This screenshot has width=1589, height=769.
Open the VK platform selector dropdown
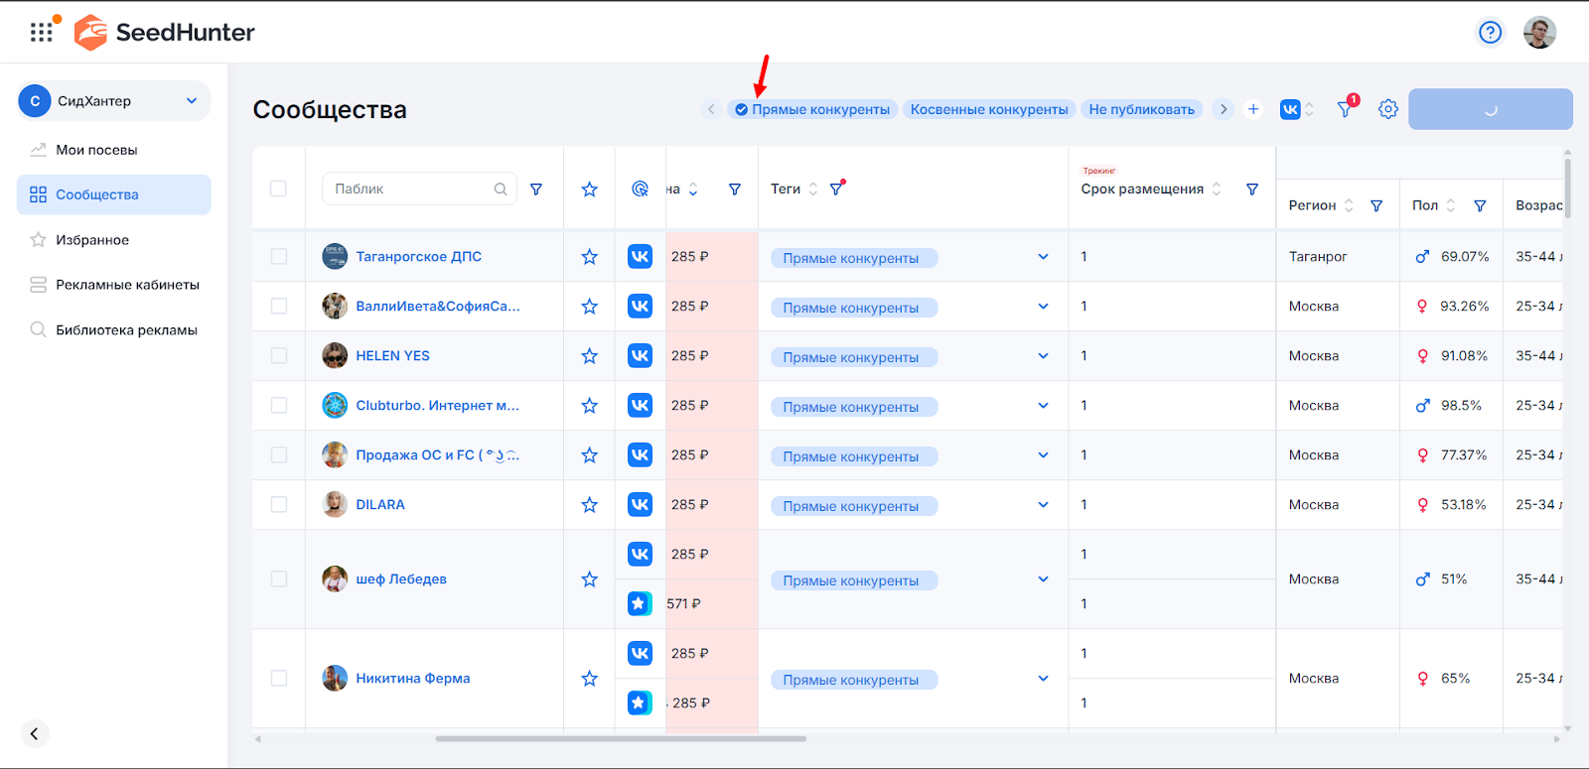click(1297, 109)
